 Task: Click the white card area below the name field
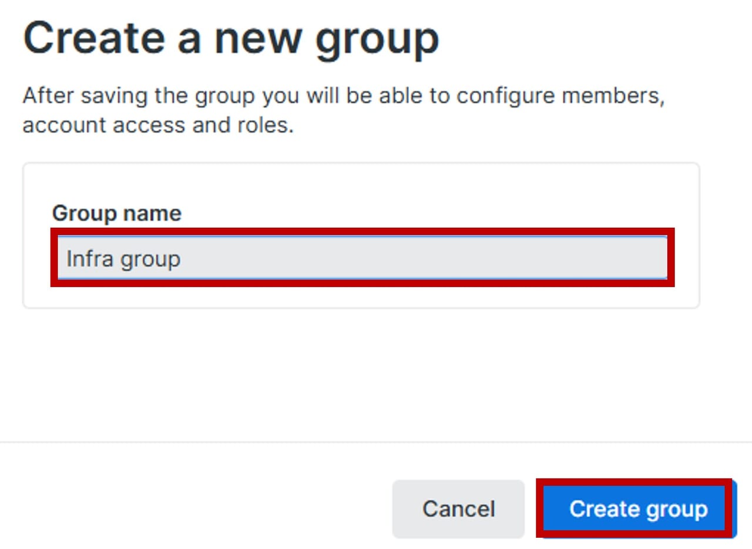point(361,297)
